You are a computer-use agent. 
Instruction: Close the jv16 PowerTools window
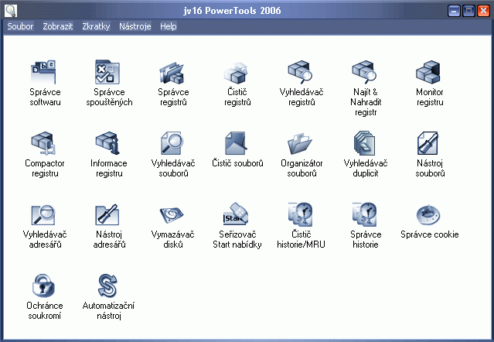coord(484,11)
